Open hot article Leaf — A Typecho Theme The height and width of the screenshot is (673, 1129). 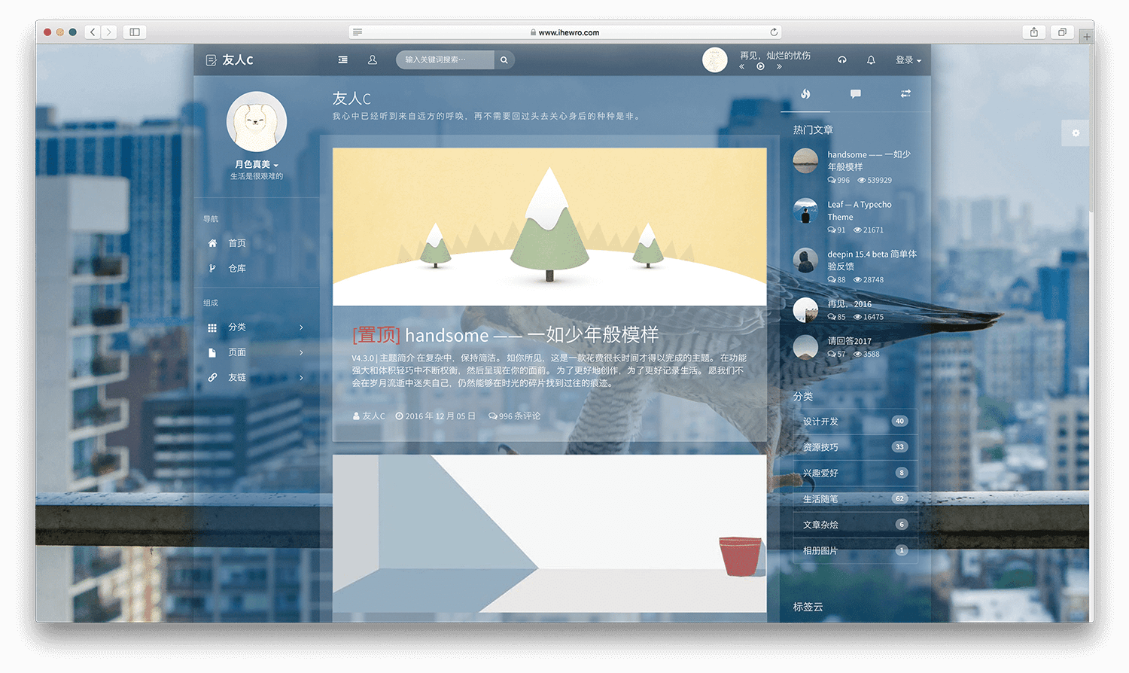[860, 211]
